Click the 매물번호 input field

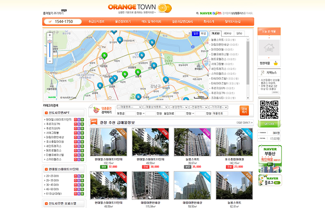(220, 113)
